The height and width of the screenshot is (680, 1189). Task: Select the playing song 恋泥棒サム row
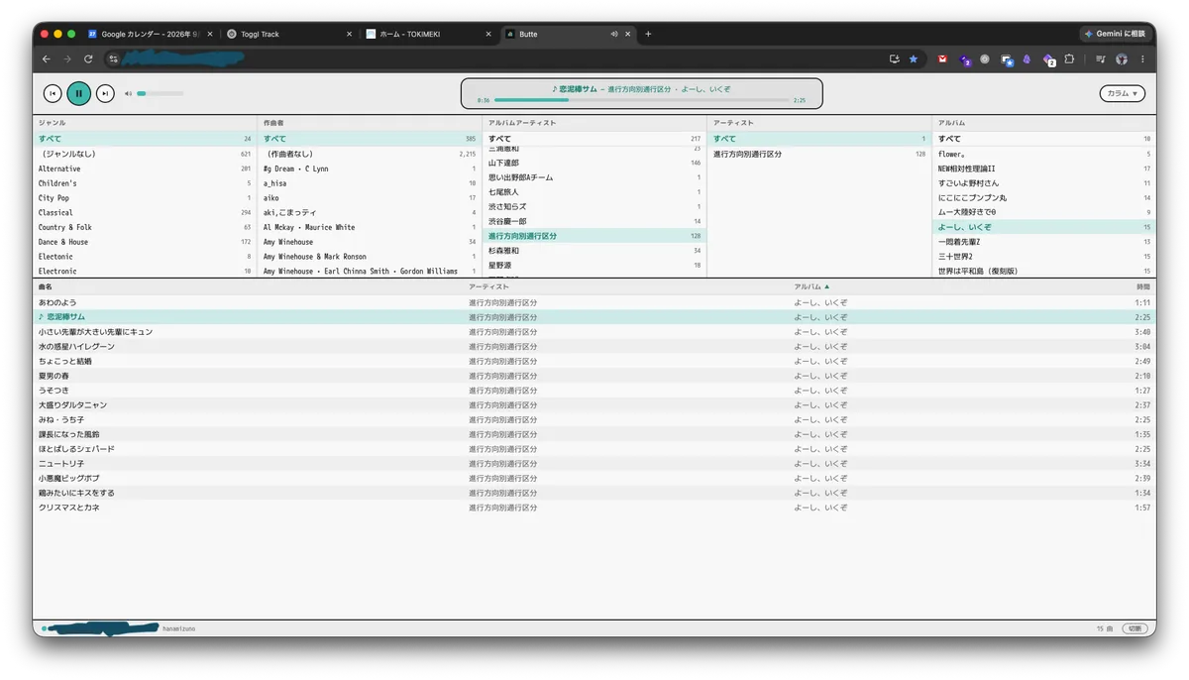pos(594,317)
